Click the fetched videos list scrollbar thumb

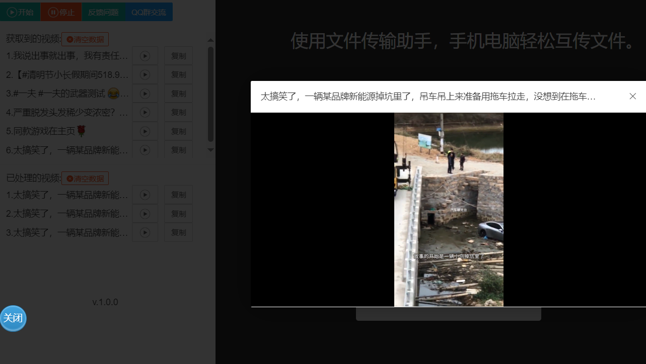click(210, 95)
